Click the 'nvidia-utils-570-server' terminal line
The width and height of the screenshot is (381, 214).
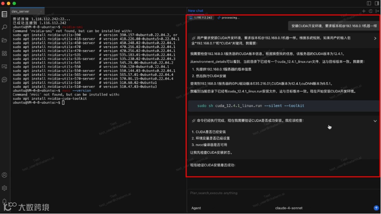pyautogui.click(x=93, y=78)
